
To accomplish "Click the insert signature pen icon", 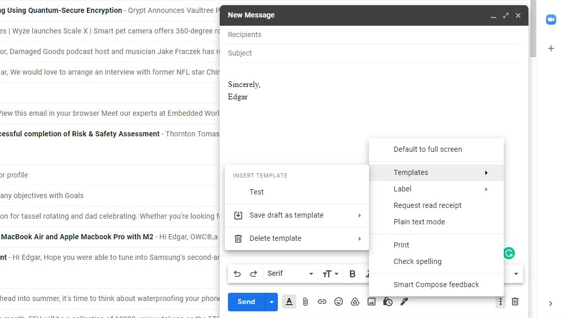I will point(404,302).
